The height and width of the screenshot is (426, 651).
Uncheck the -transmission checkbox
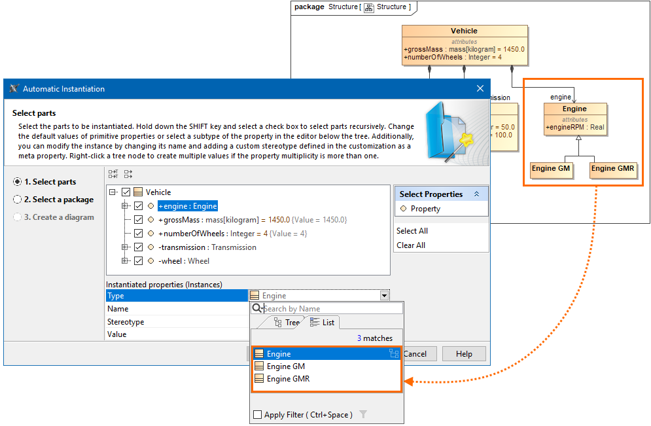[138, 247]
